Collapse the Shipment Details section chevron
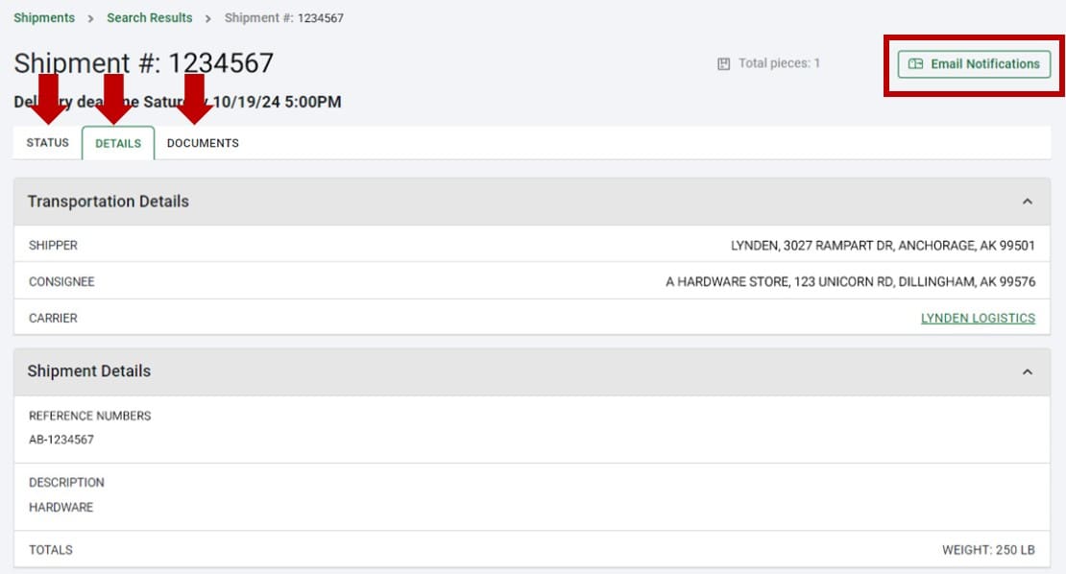Viewport: 1066px width, 574px height. [x=1027, y=371]
